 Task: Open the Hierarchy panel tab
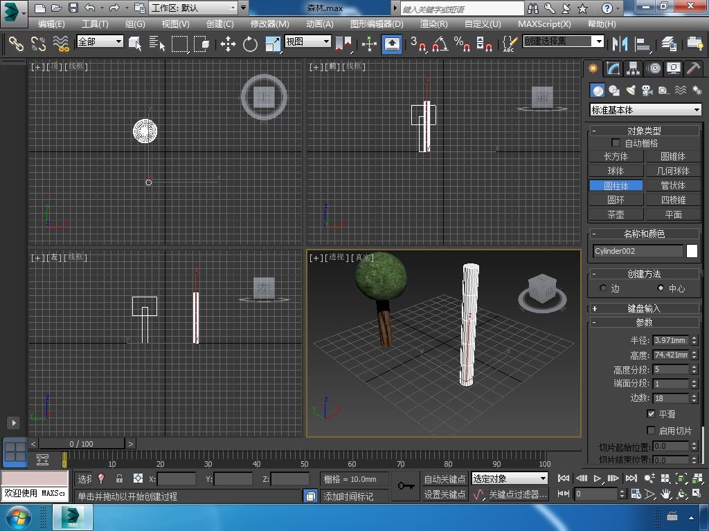(x=633, y=68)
